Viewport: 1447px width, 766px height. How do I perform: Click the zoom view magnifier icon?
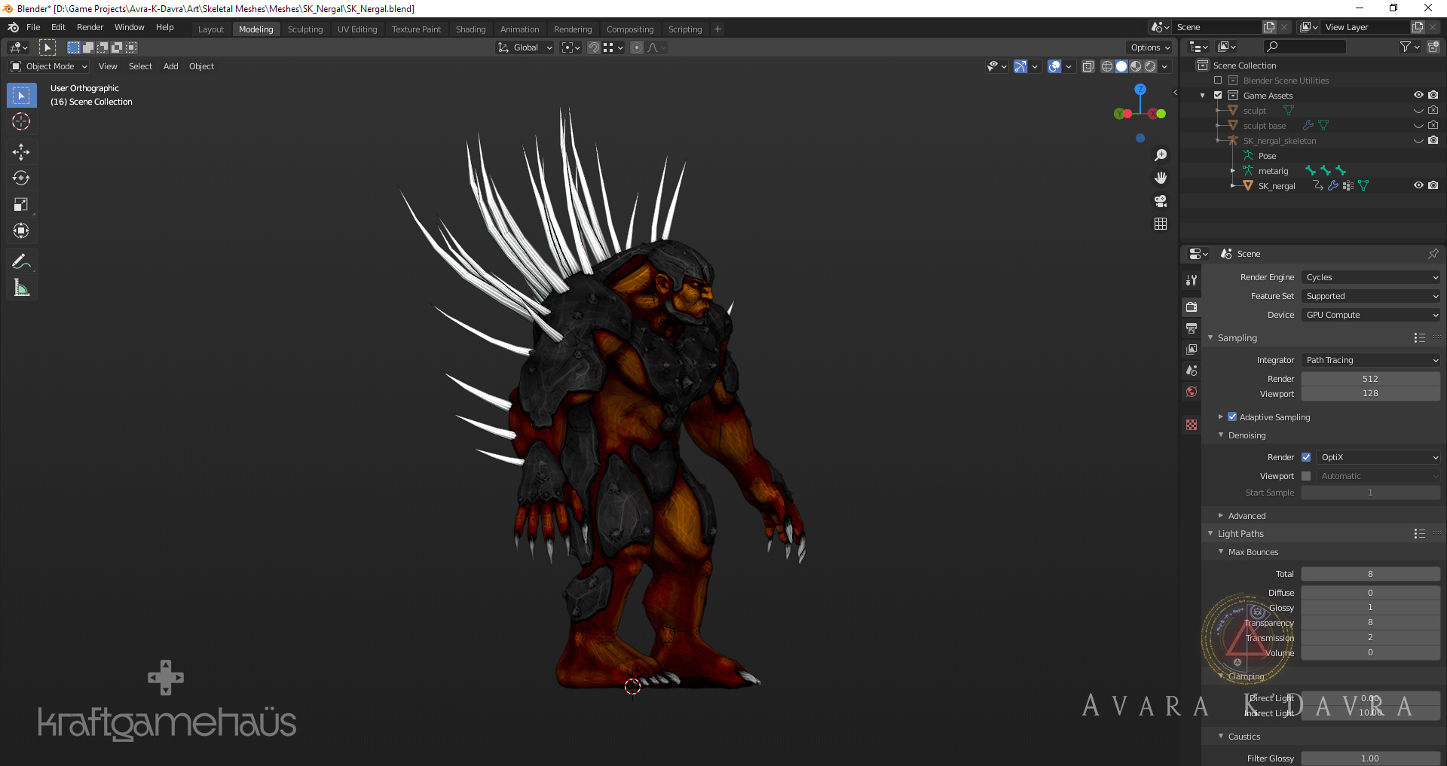tap(1161, 155)
